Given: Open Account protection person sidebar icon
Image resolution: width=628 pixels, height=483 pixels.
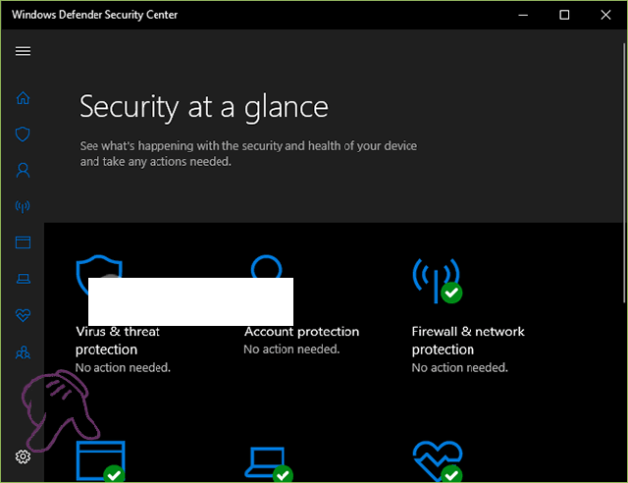Looking at the screenshot, I should coord(23,171).
